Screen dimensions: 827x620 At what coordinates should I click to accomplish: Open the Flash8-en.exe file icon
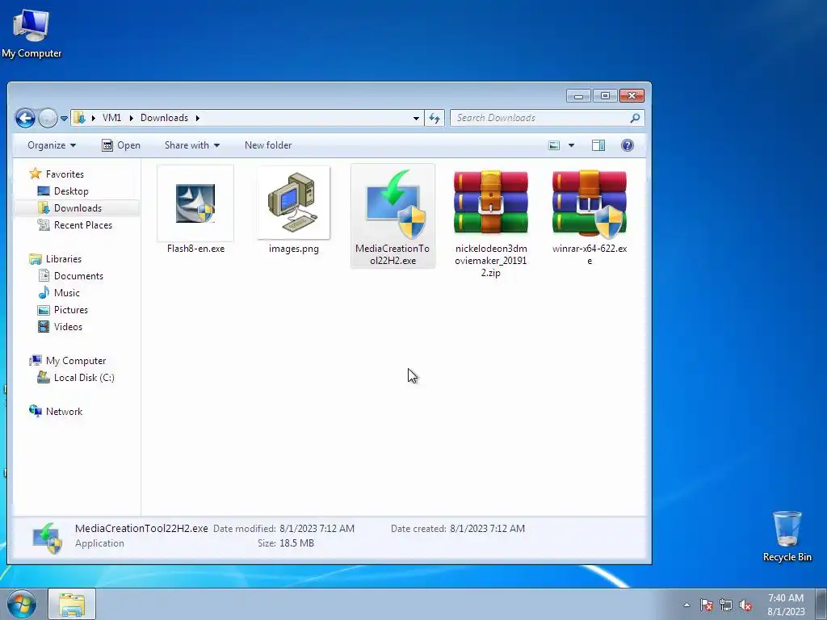click(x=195, y=203)
